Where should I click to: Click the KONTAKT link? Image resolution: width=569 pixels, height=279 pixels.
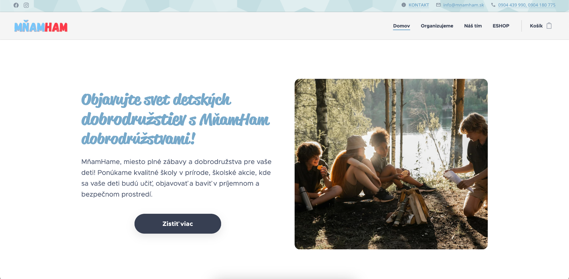tap(419, 5)
